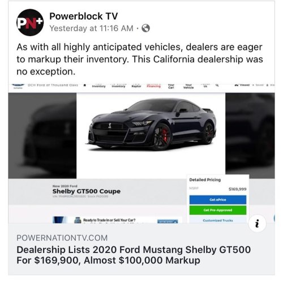Open the Dealership Lists 2020 Ford Mustang headline
Screen dimensions: 283x283
click(134, 255)
